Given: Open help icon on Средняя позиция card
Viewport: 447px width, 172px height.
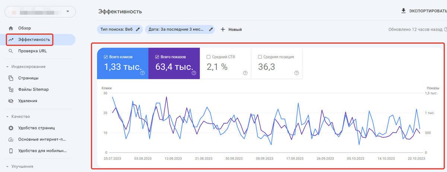Looking at the screenshot, I should point(297,73).
